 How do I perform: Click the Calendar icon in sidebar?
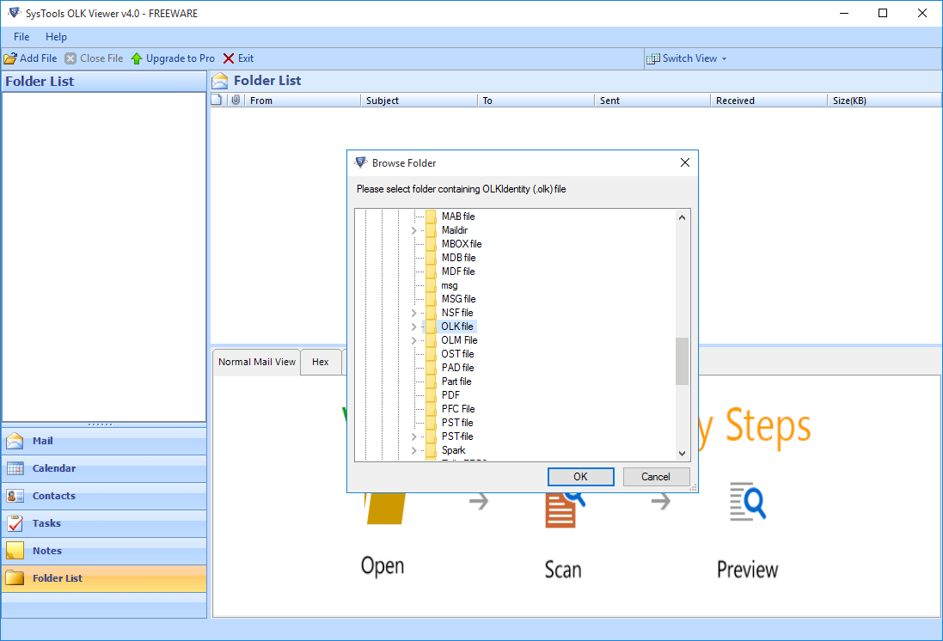[15, 468]
